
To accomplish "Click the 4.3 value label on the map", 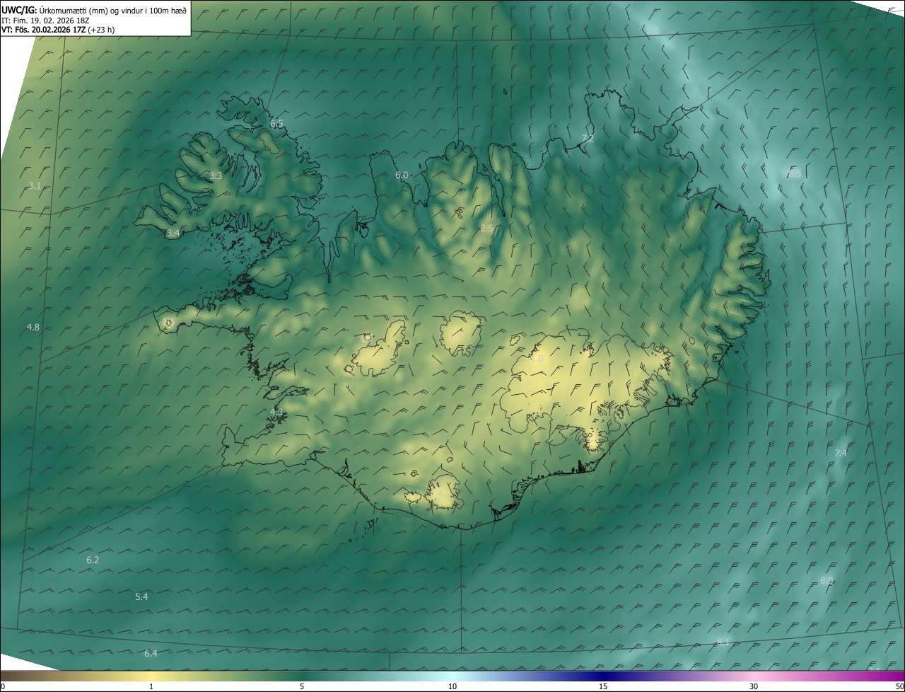I will 276,412.
